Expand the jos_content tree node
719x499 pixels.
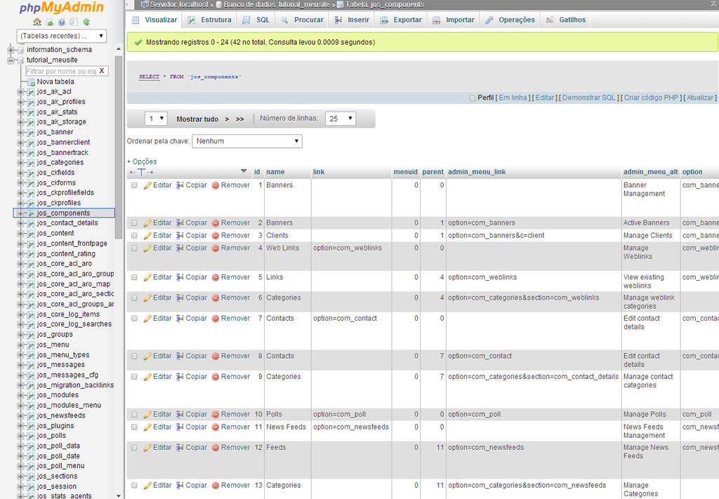pos(20,233)
